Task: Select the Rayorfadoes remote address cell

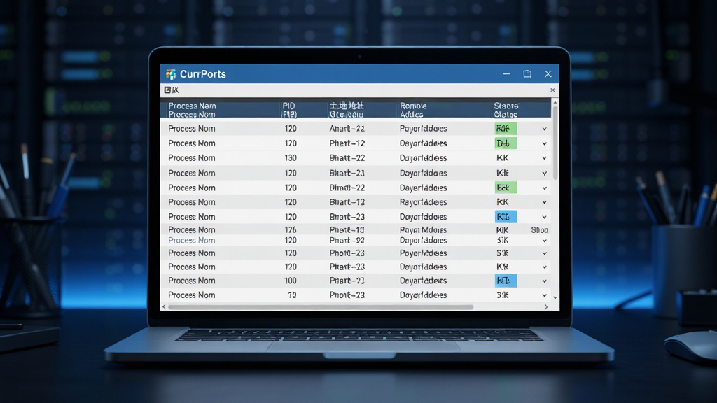Action: tap(423, 202)
